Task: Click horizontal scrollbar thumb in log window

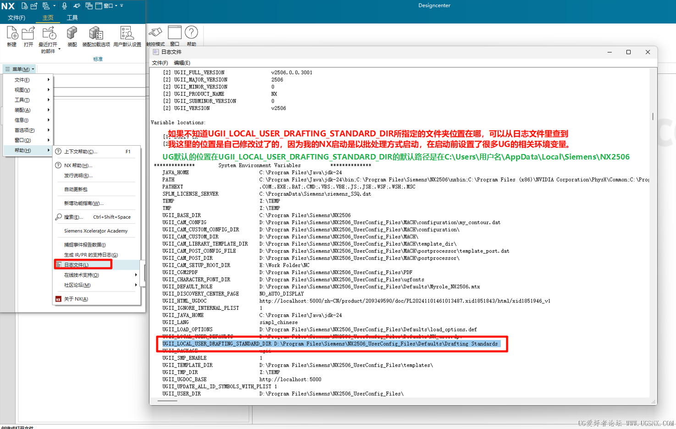Action: 167,401
